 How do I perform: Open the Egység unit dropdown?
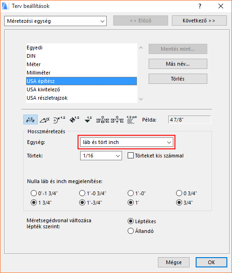[127, 142]
